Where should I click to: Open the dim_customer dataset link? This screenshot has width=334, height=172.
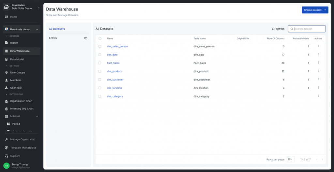click(115, 80)
